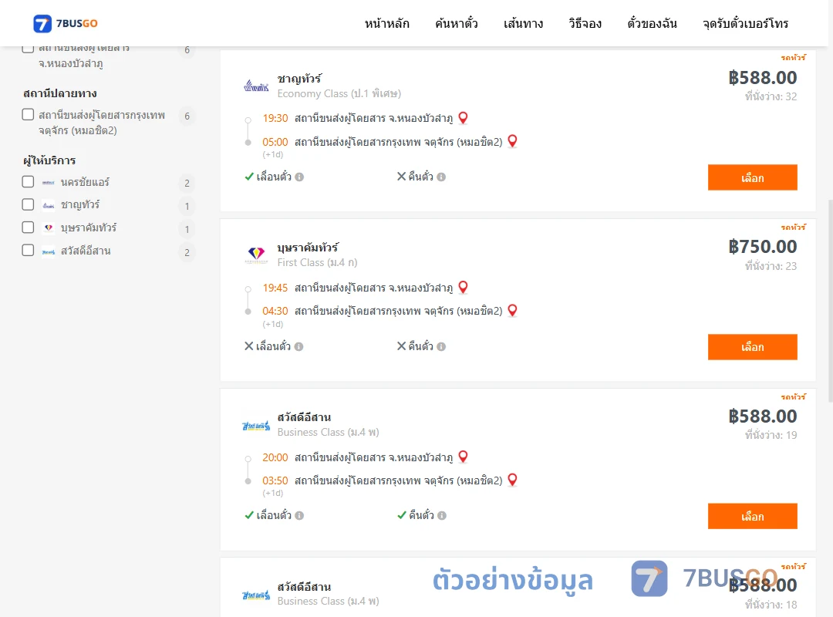Tick บุษราคัมทัวร์ operator checkbox
Image resolution: width=833 pixels, height=617 pixels.
click(29, 228)
